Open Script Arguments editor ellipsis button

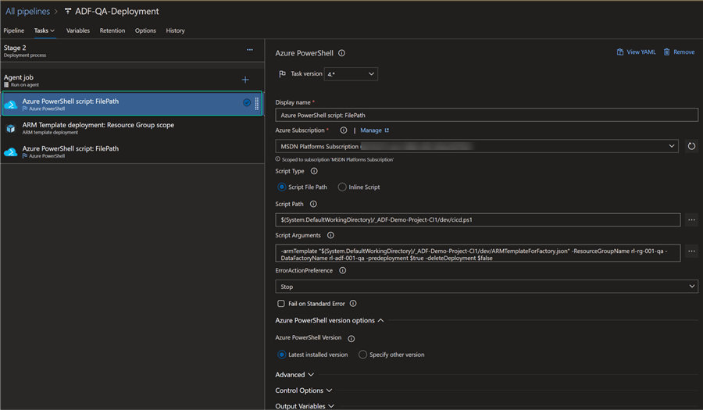tap(691, 251)
